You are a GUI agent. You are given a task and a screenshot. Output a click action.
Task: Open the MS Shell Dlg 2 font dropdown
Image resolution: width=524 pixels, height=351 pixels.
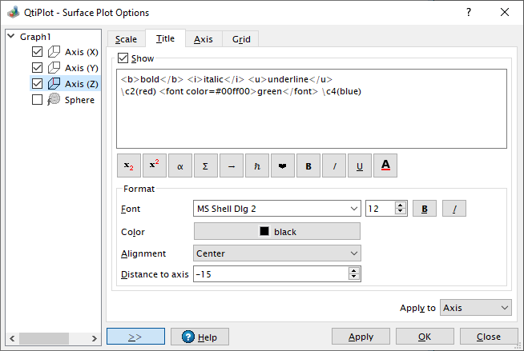tap(277, 209)
